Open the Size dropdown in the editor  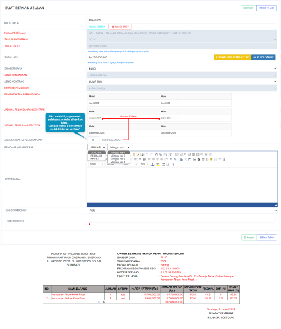click(x=144, y=164)
